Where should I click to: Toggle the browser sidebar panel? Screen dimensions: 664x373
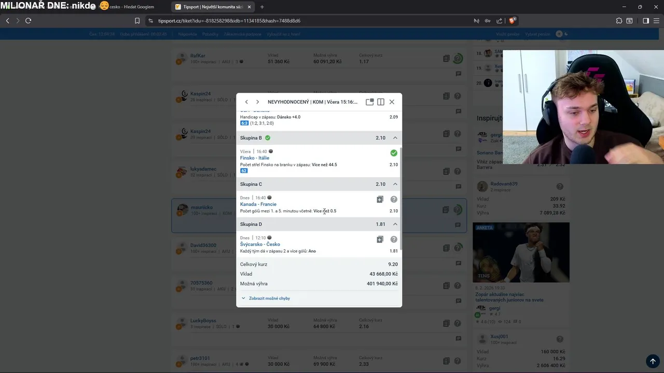tap(646, 21)
